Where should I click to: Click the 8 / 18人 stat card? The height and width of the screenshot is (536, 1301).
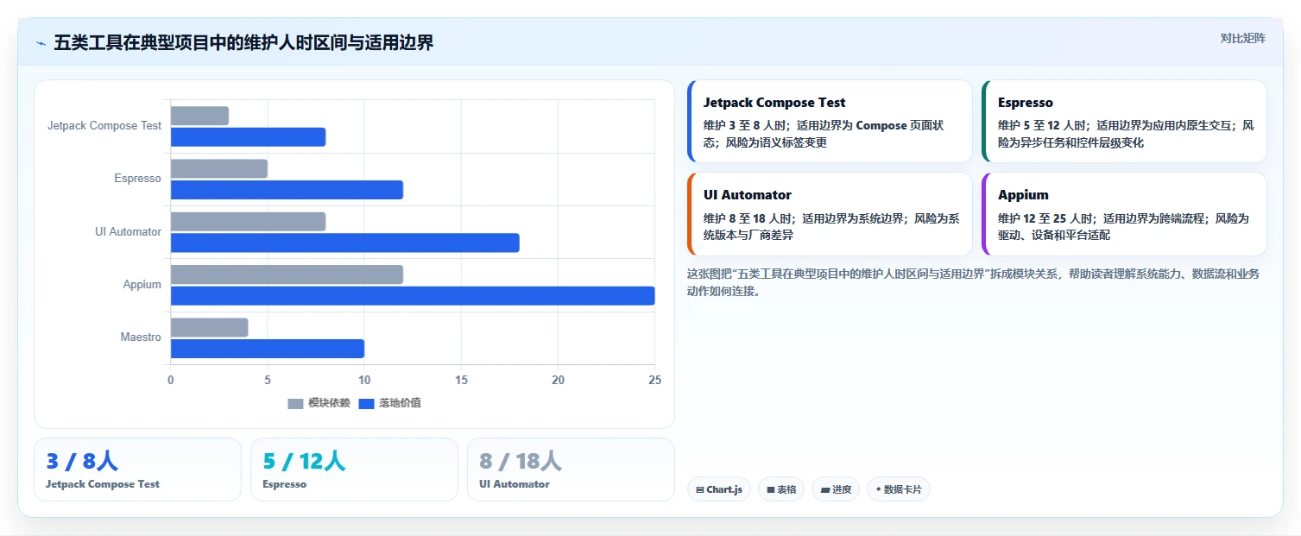click(x=571, y=470)
